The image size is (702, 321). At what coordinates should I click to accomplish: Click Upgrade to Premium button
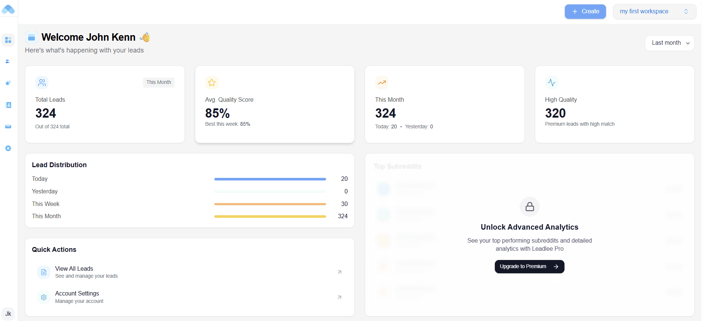point(529,267)
